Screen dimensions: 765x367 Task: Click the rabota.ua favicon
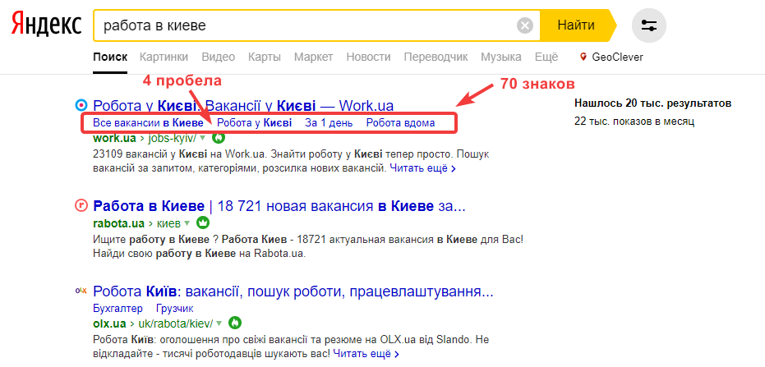click(81, 205)
